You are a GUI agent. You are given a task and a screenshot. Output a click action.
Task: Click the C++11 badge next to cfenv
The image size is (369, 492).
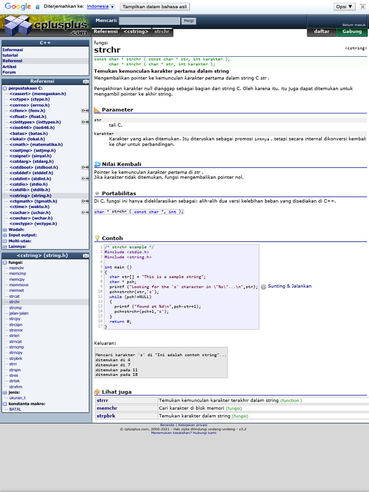tap(85, 111)
